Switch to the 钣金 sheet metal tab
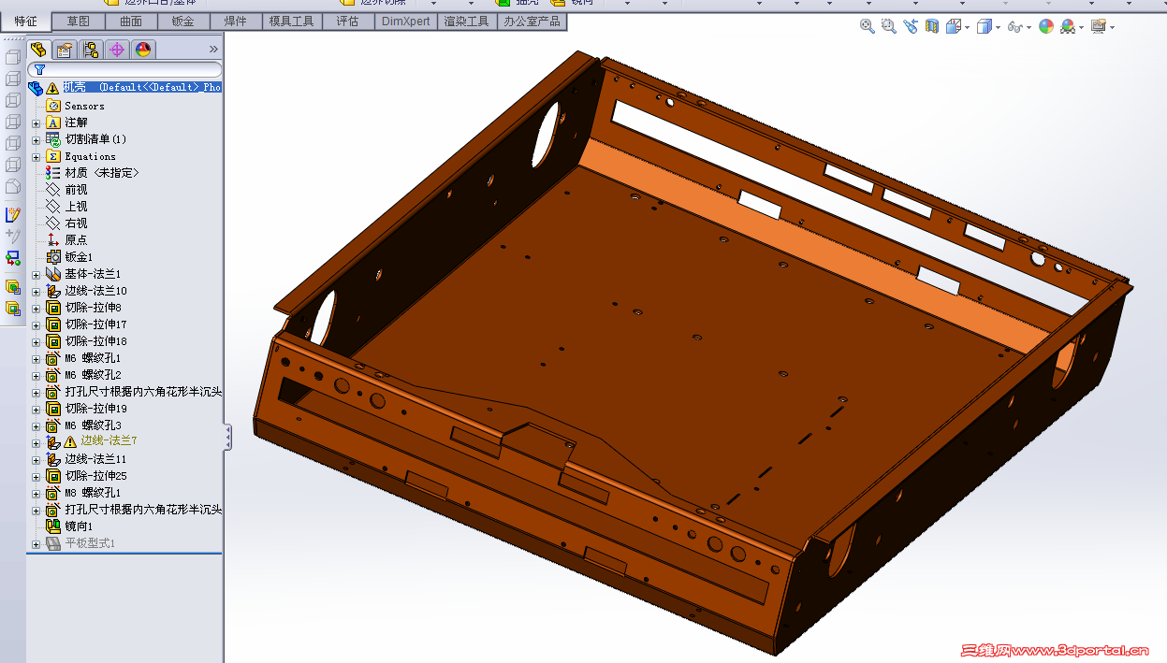 [x=183, y=21]
